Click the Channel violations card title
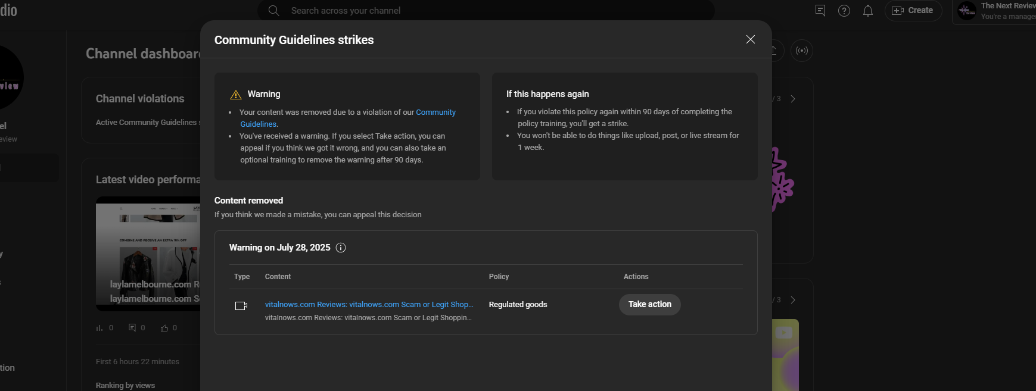 coord(140,99)
